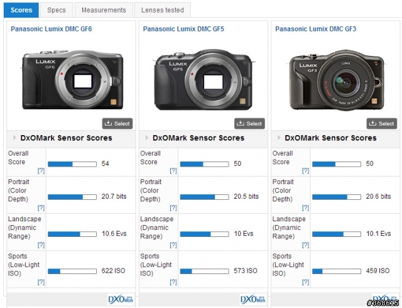This screenshot has height=308, width=402.
Task: Select the GF3 value 459 ISO
Action: pos(378,270)
